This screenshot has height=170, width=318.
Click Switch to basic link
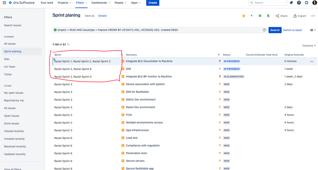293,30
